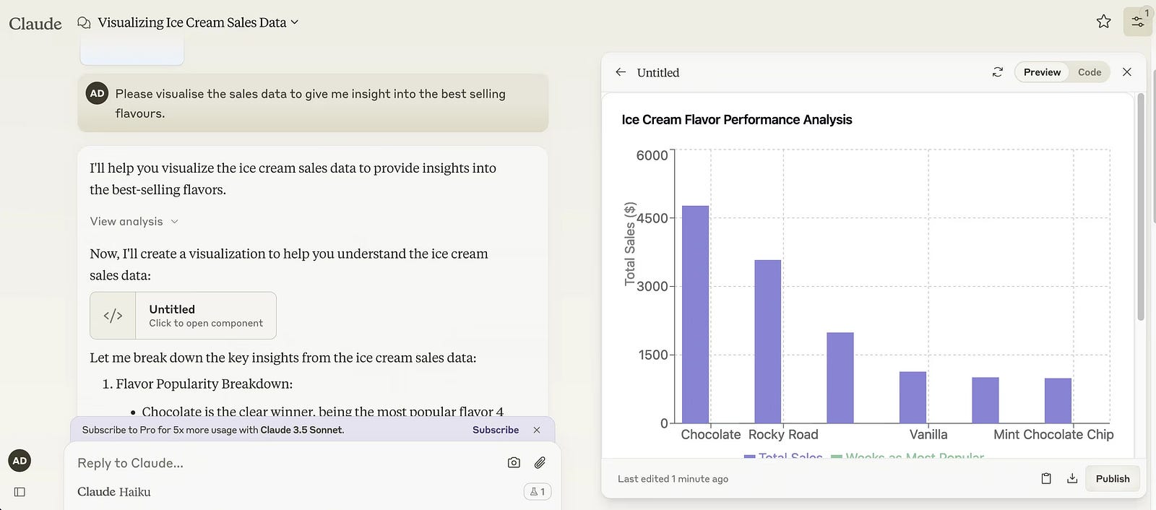
Task: Click the paperclip attach file icon
Action: [x=540, y=462]
